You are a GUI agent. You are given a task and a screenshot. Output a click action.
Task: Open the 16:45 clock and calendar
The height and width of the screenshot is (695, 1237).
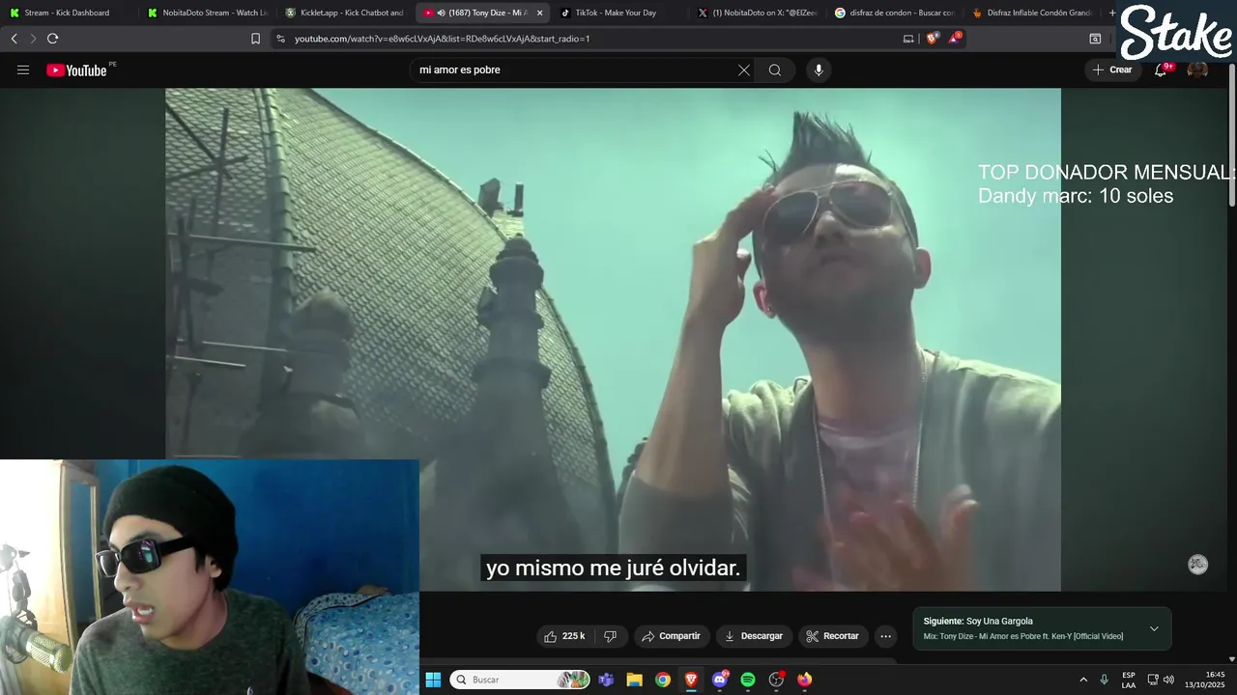1205,680
